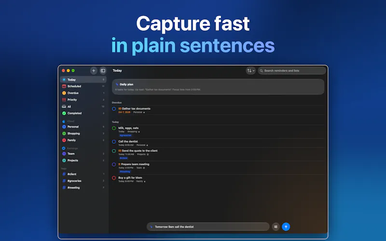Click the quick capture text field
Viewport: 386px width, 241px height.
pyautogui.click(x=208, y=227)
